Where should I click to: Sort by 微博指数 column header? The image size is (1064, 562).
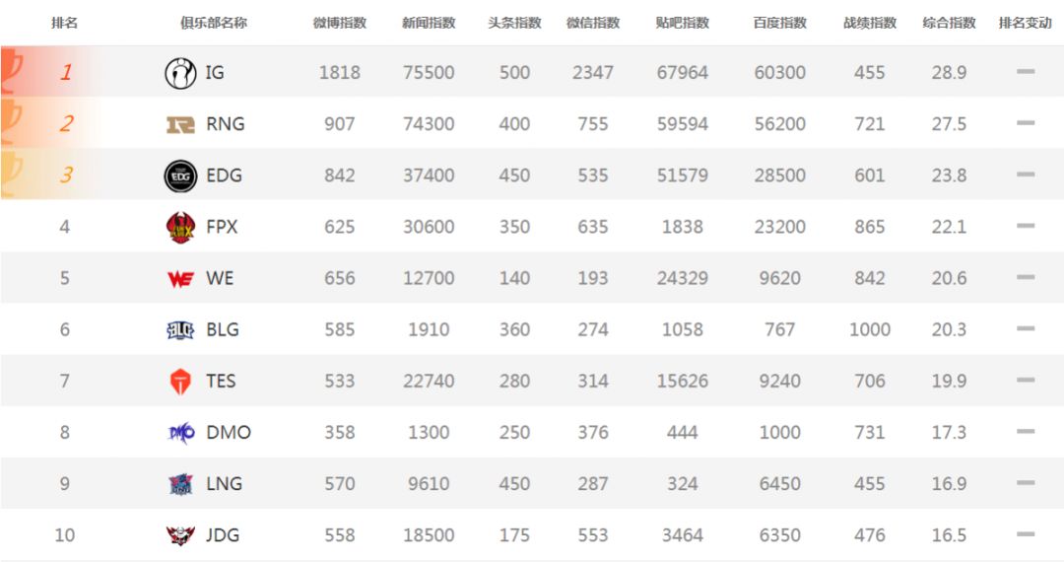pyautogui.click(x=340, y=23)
